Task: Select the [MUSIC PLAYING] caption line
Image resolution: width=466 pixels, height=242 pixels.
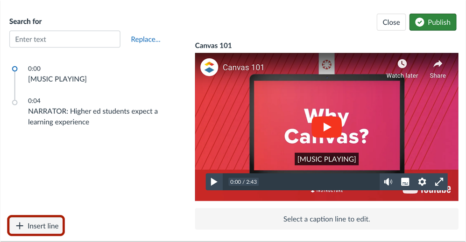Action: click(x=57, y=79)
